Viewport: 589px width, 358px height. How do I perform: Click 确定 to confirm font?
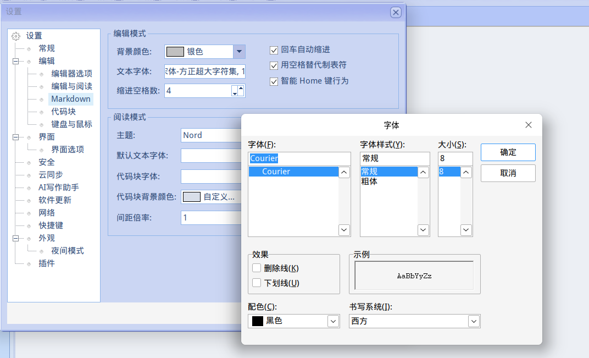[508, 152]
